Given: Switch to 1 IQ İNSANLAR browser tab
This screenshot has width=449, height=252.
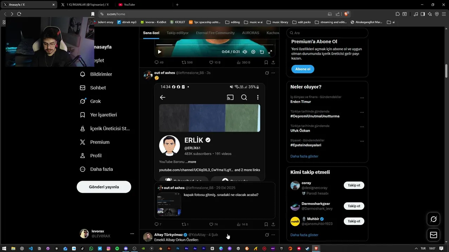Looking at the screenshot, I should pos(85,5).
